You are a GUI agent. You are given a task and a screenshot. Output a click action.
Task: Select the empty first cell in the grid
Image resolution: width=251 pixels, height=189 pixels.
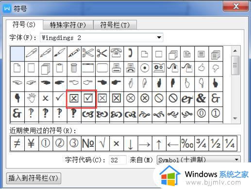point(17,53)
